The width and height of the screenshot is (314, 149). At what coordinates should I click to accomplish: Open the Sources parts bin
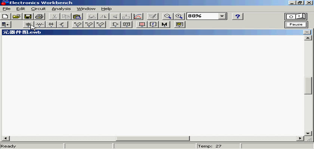pos(28,25)
